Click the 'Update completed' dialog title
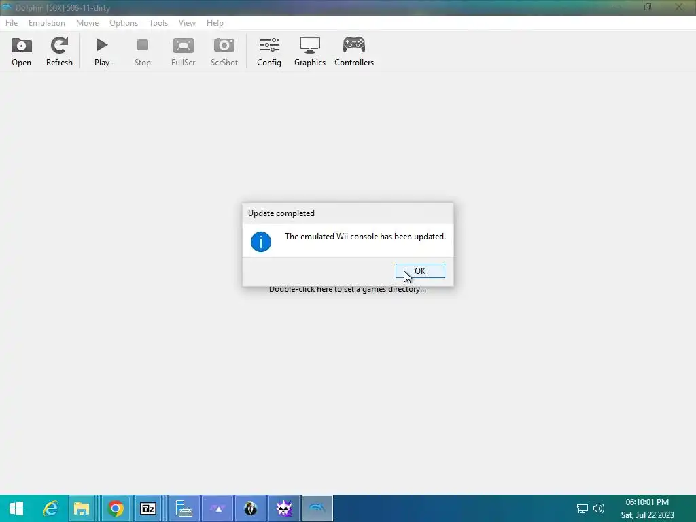Image resolution: width=696 pixels, height=522 pixels. (281, 213)
